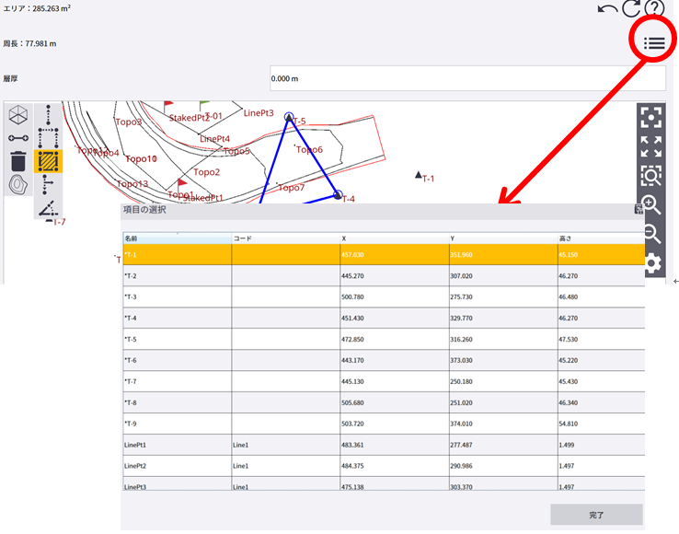
Task: Select the 3D cube view icon
Action: coord(17,115)
